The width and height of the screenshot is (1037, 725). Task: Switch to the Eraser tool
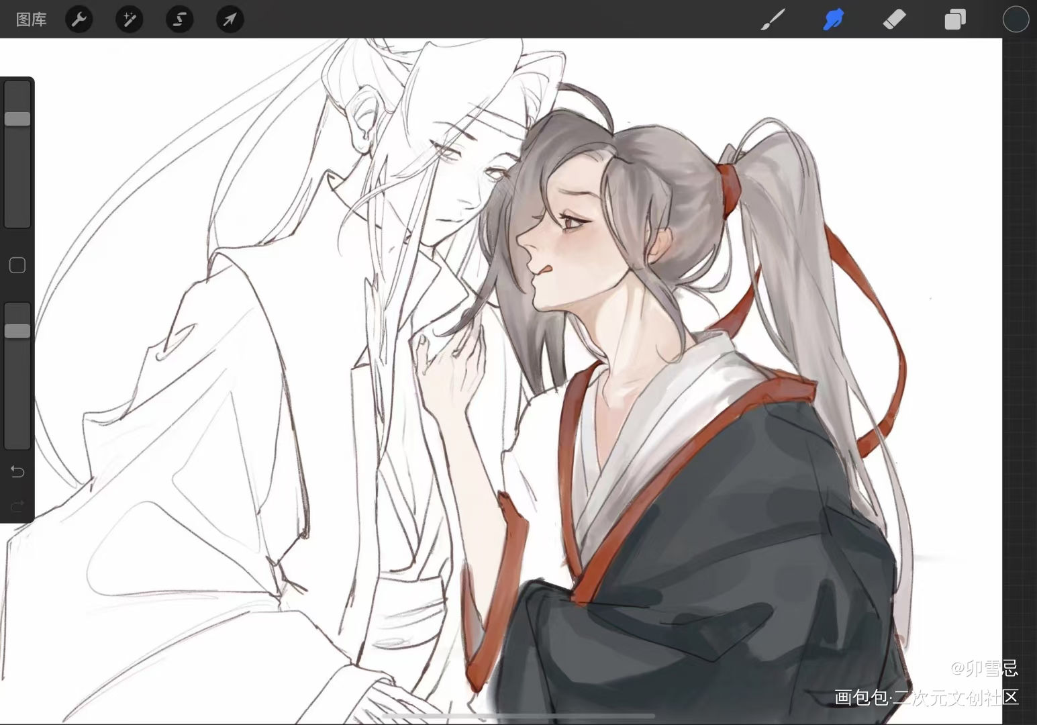pyautogui.click(x=894, y=19)
